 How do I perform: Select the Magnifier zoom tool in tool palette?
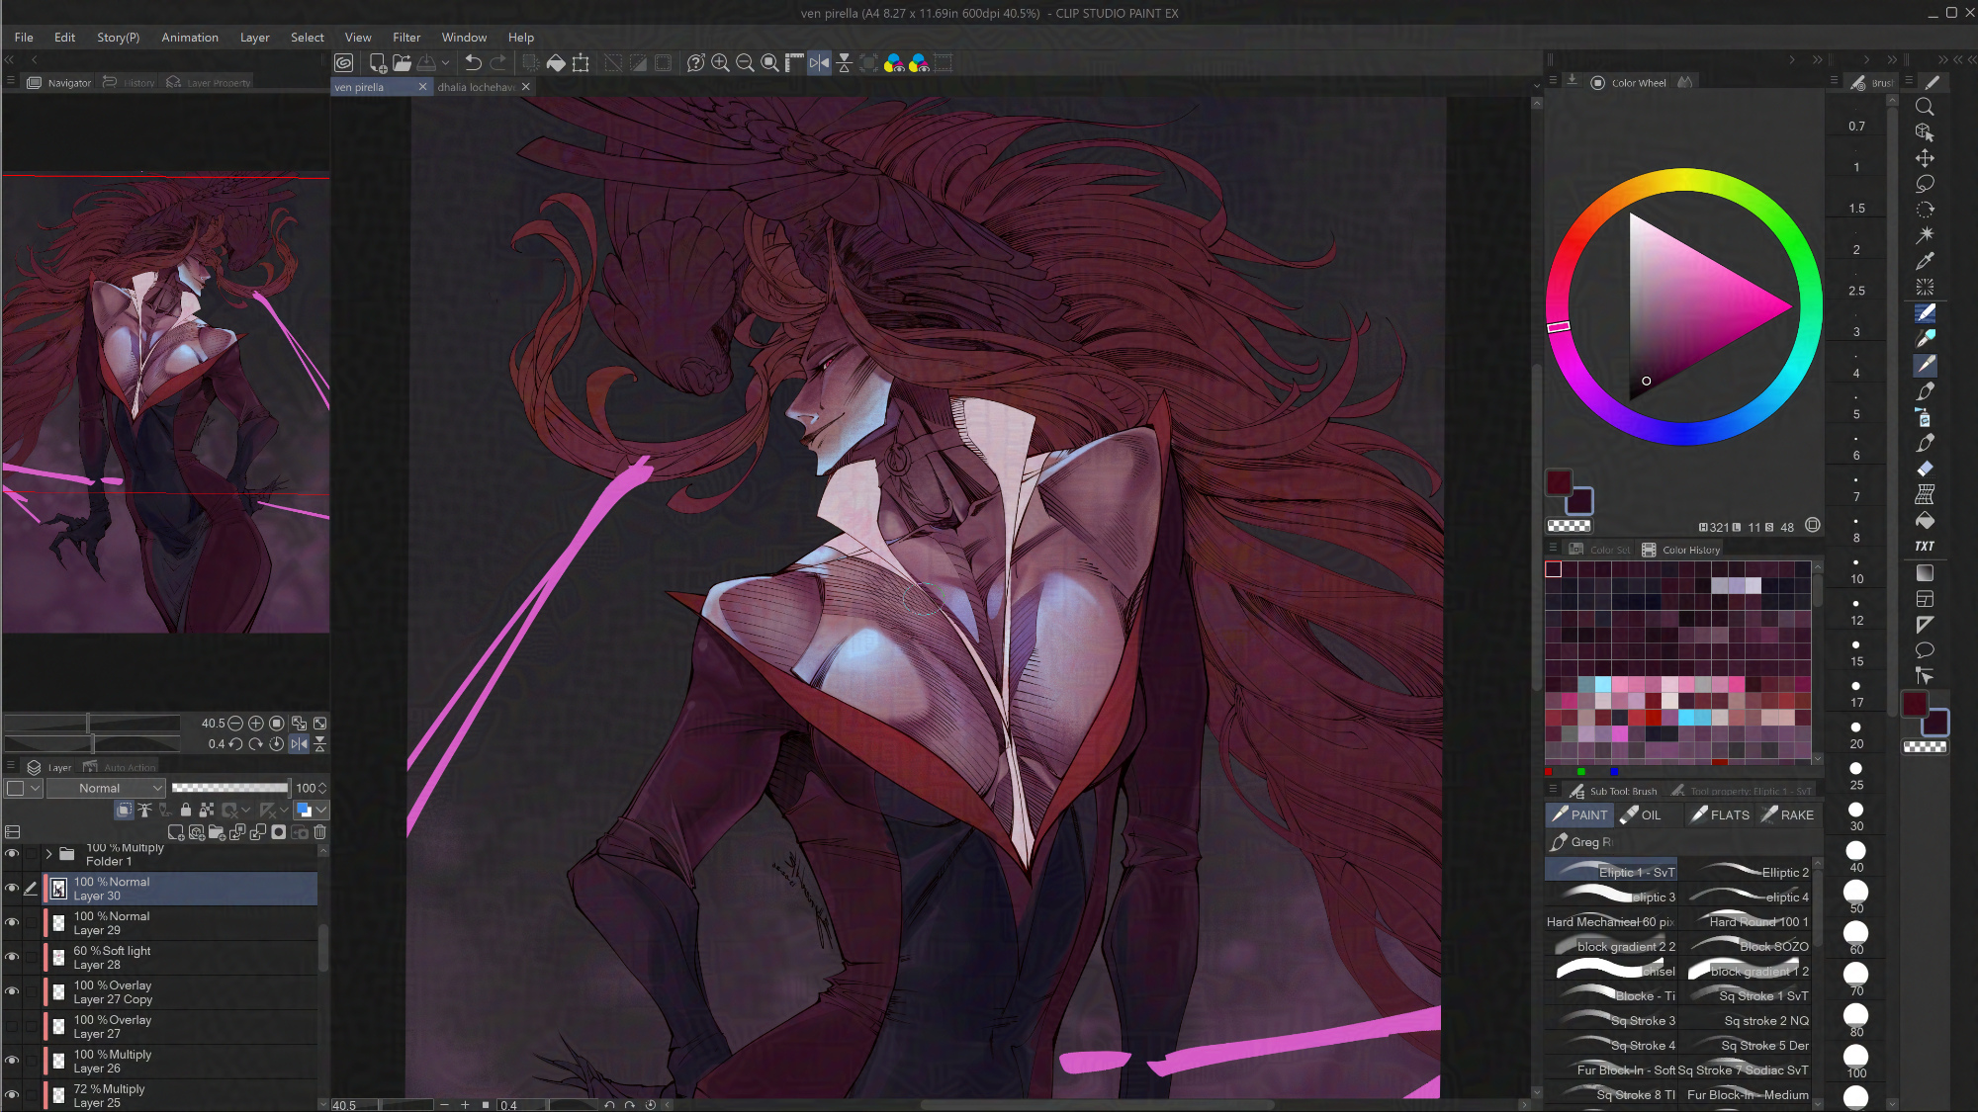(1925, 107)
